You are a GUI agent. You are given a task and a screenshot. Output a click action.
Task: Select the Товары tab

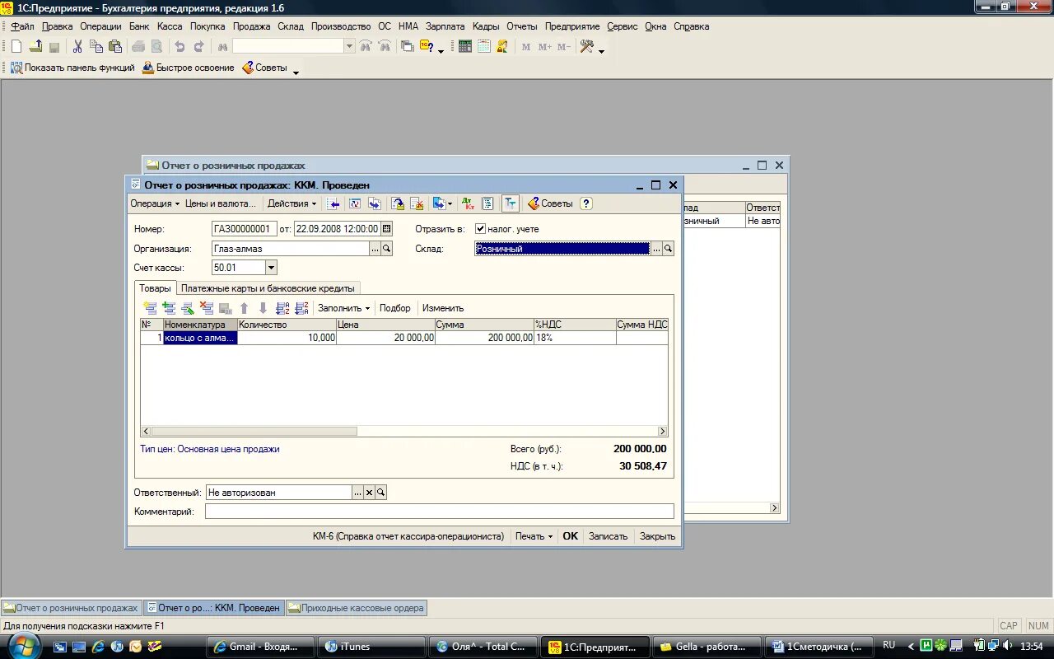[156, 288]
